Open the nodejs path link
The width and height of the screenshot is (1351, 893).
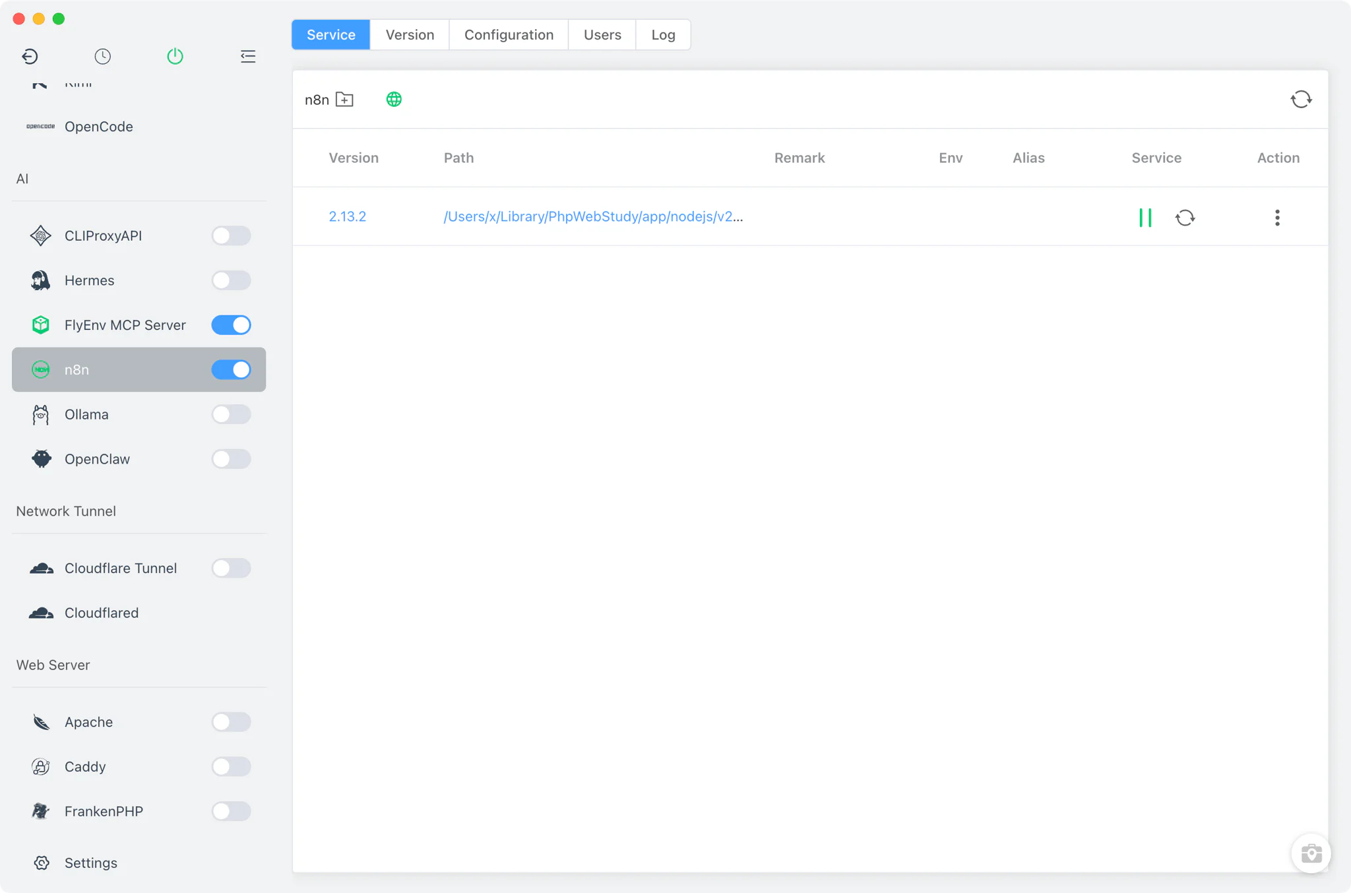pos(593,217)
